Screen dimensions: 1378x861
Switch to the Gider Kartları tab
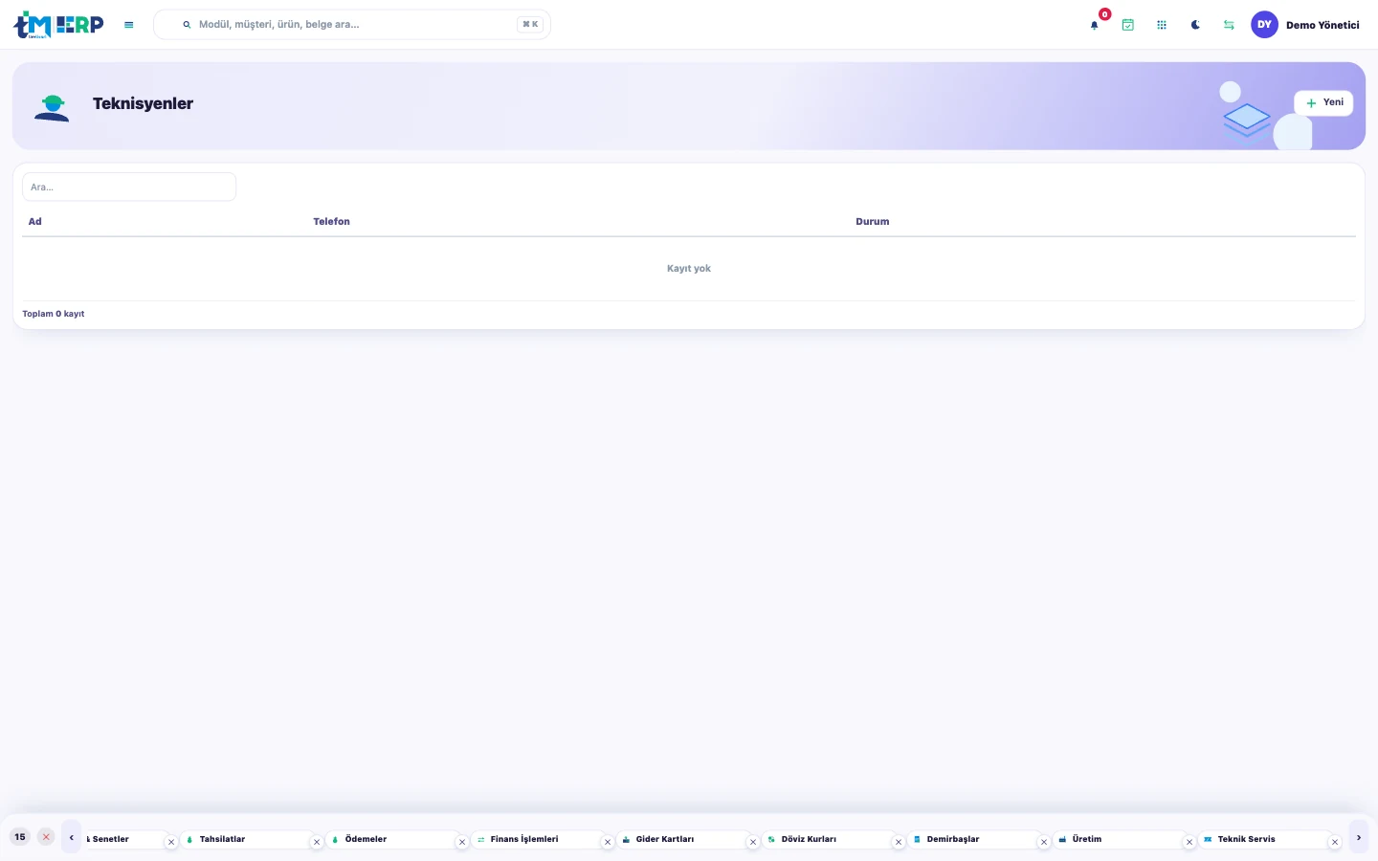point(683,839)
